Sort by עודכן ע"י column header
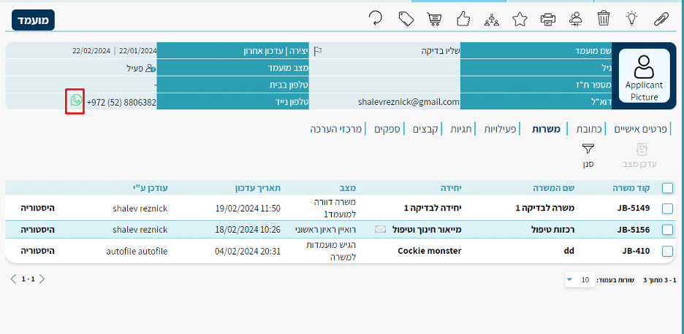The height and width of the screenshot is (334, 684). point(150,188)
